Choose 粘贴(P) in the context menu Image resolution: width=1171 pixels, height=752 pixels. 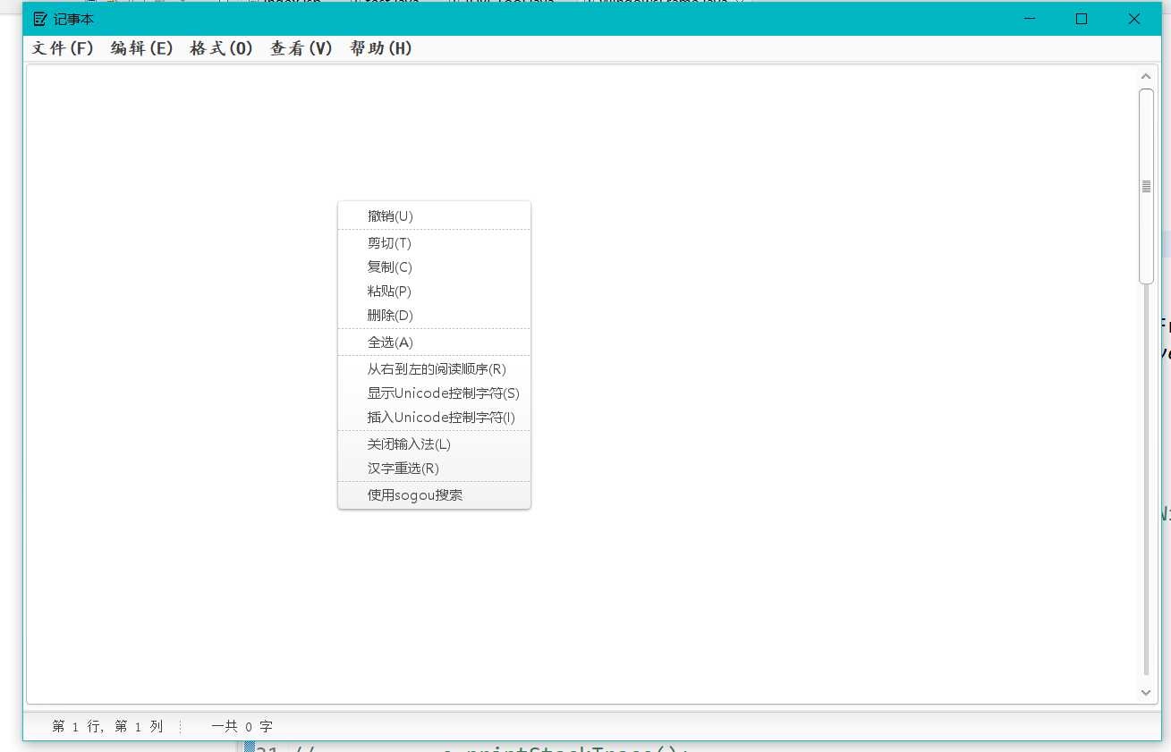point(434,292)
